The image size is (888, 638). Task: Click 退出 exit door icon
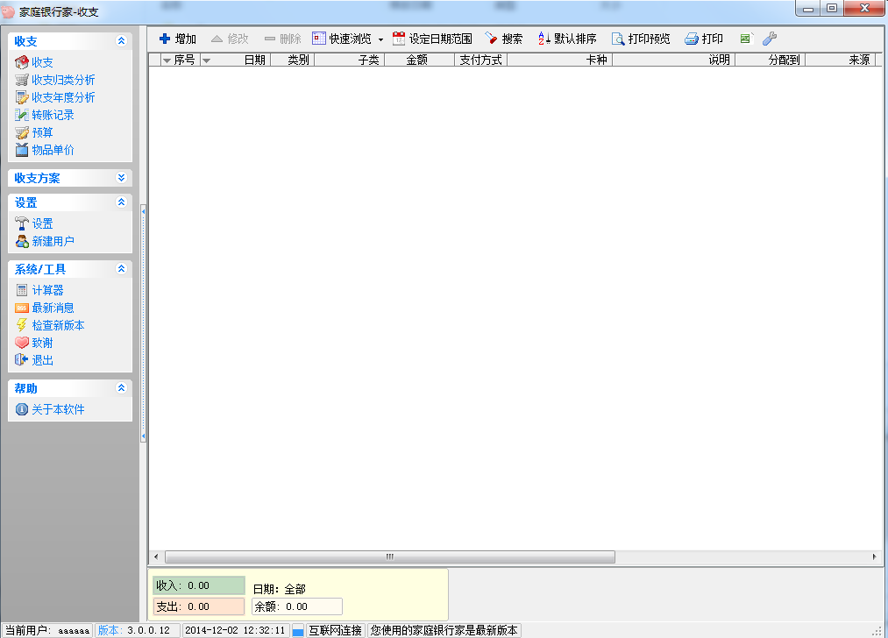click(22, 360)
